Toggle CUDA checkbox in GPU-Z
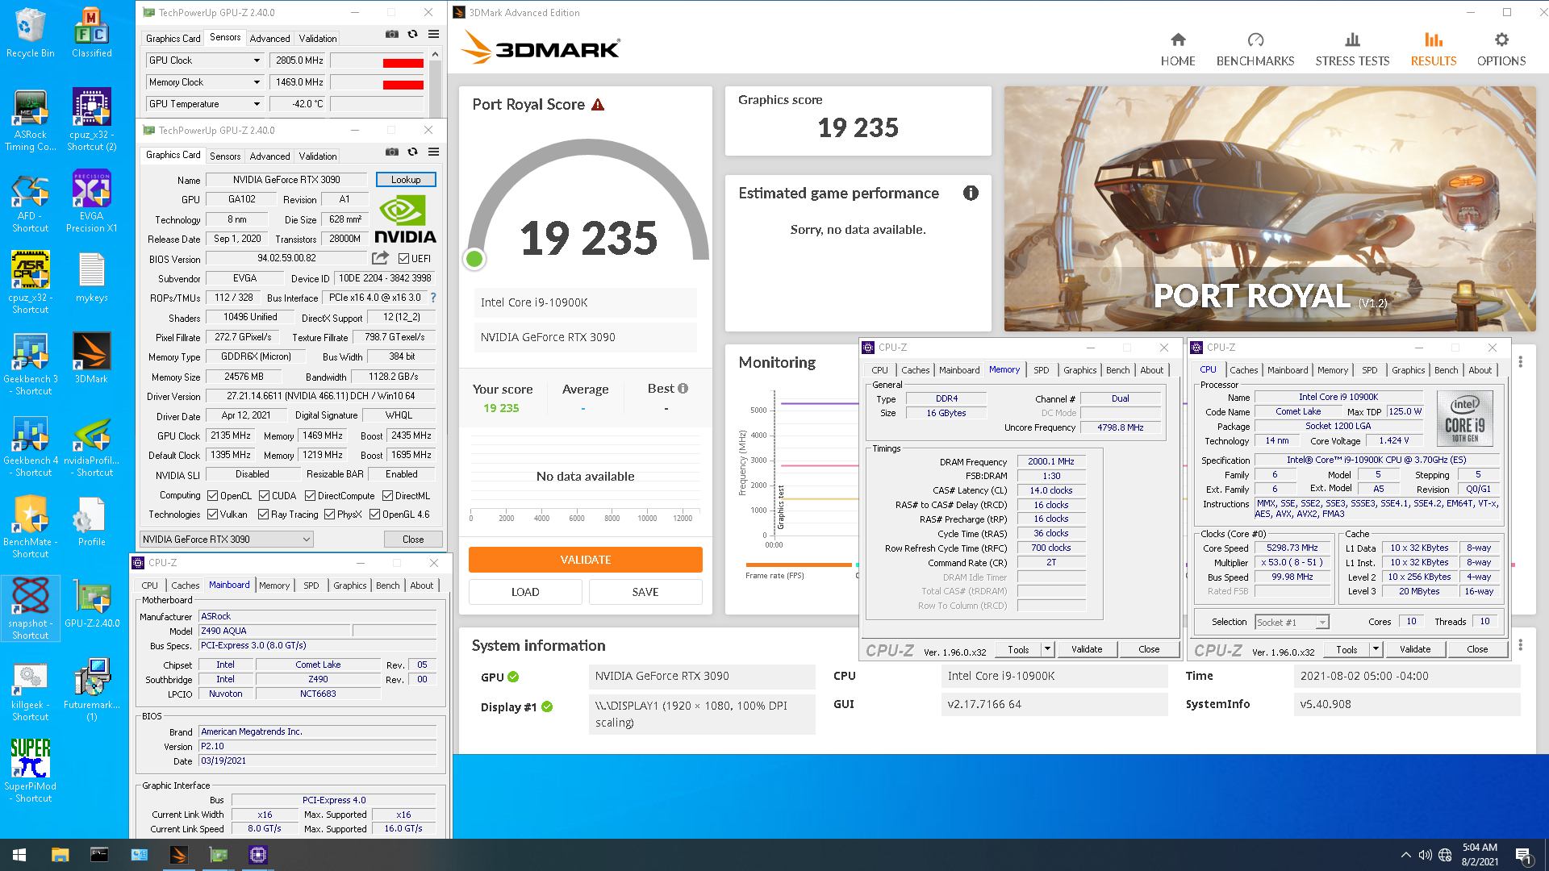1549x871 pixels. point(265,496)
